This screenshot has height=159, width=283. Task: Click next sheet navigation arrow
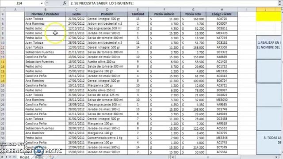[x=10, y=157]
